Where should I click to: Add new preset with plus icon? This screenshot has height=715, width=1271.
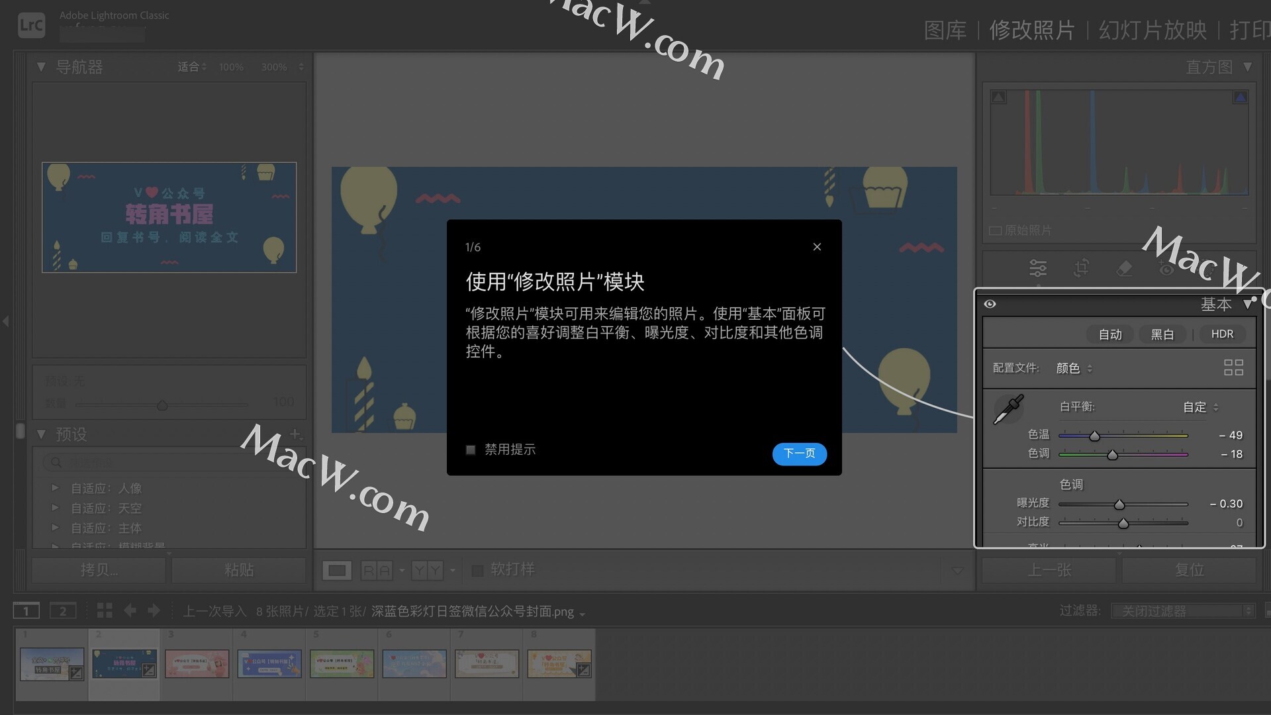click(x=295, y=434)
